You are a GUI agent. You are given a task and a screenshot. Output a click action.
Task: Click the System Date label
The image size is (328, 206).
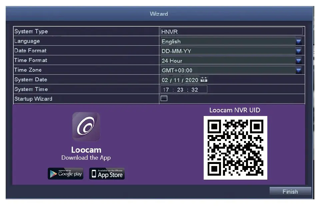pyautogui.click(x=31, y=79)
